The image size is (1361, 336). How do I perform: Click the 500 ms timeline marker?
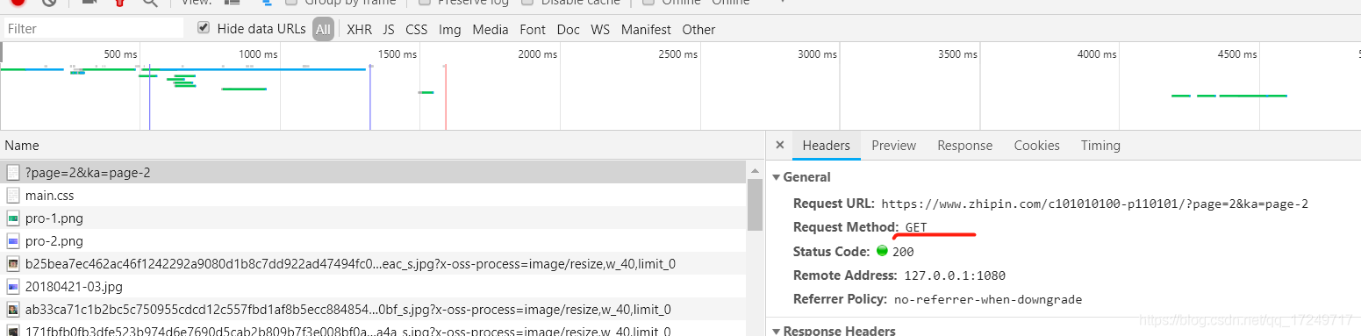point(120,54)
